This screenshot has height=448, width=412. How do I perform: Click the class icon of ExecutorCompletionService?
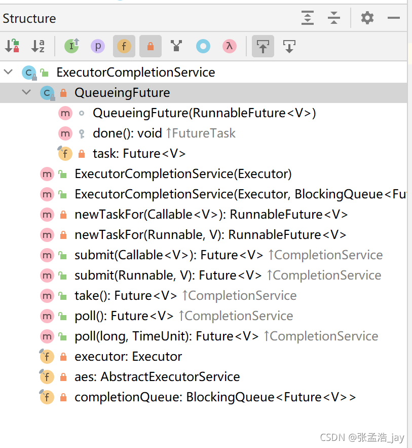(x=29, y=73)
